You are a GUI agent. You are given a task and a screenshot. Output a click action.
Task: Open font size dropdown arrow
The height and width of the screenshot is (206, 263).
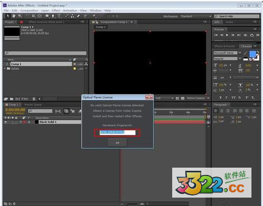point(230,65)
